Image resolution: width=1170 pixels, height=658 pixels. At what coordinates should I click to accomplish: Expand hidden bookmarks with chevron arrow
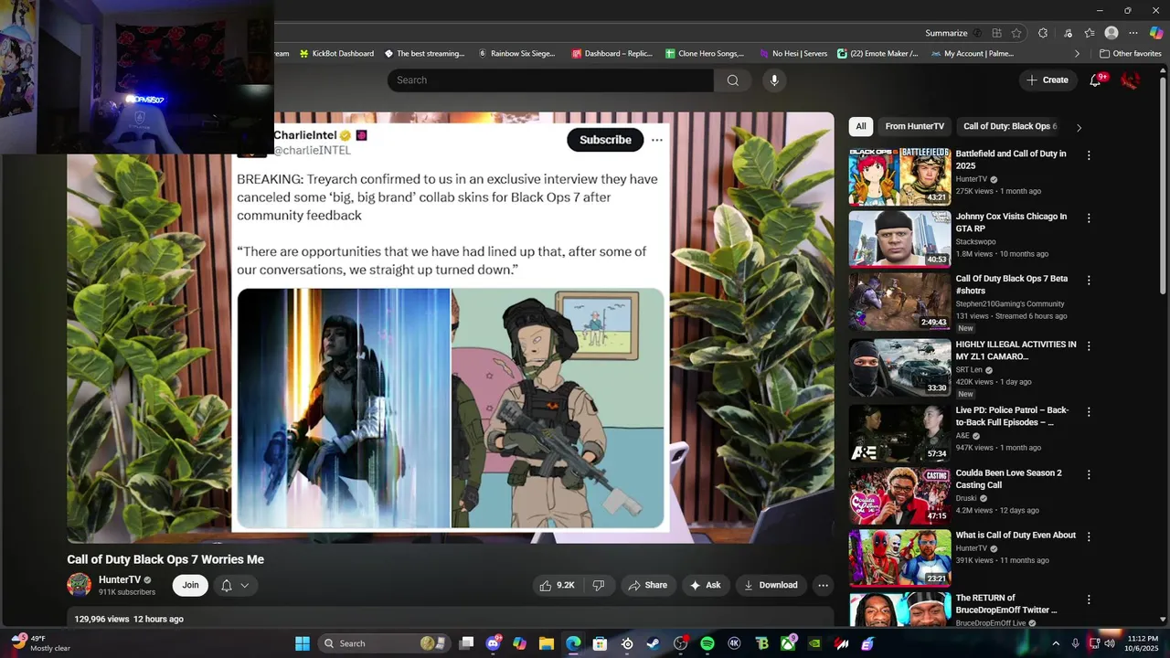pyautogui.click(x=1077, y=54)
